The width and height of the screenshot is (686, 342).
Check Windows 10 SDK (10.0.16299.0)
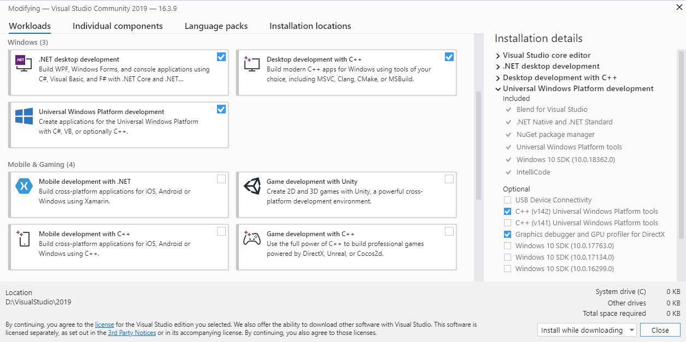point(508,269)
